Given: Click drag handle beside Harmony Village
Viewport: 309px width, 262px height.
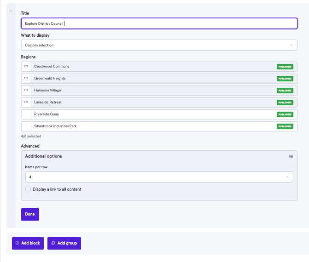Looking at the screenshot, I should coord(26,91).
